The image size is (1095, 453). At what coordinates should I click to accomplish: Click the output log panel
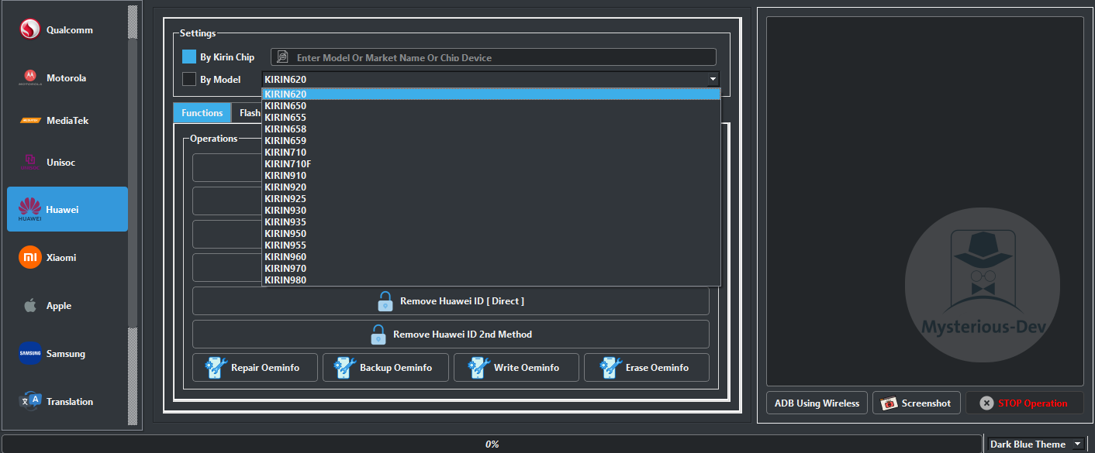coord(925,201)
